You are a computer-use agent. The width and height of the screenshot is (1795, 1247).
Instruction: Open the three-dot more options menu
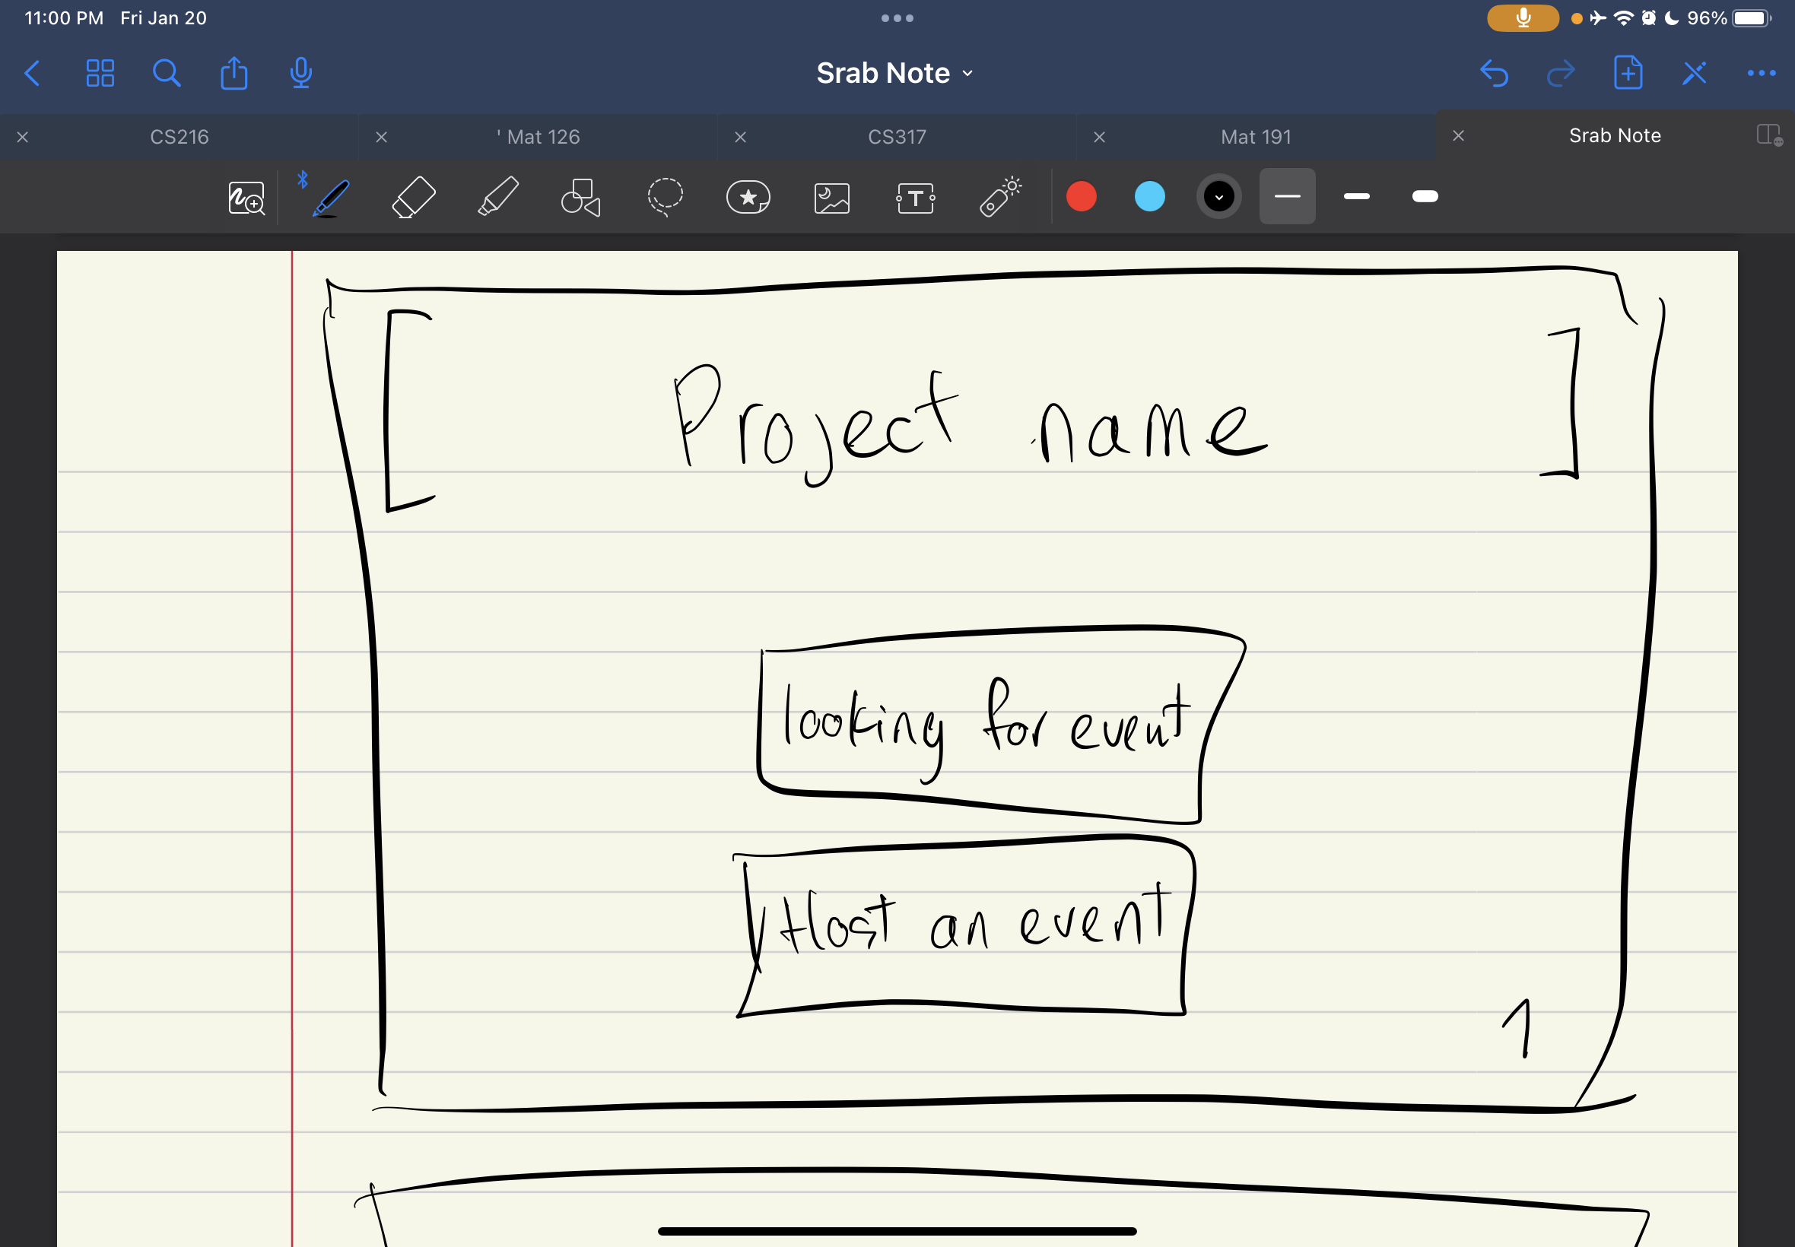click(x=1761, y=74)
